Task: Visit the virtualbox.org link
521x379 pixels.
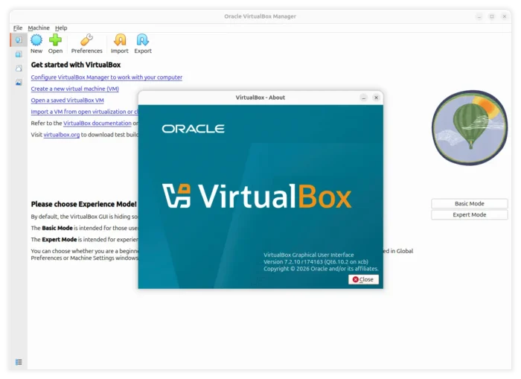Action: [x=62, y=135]
